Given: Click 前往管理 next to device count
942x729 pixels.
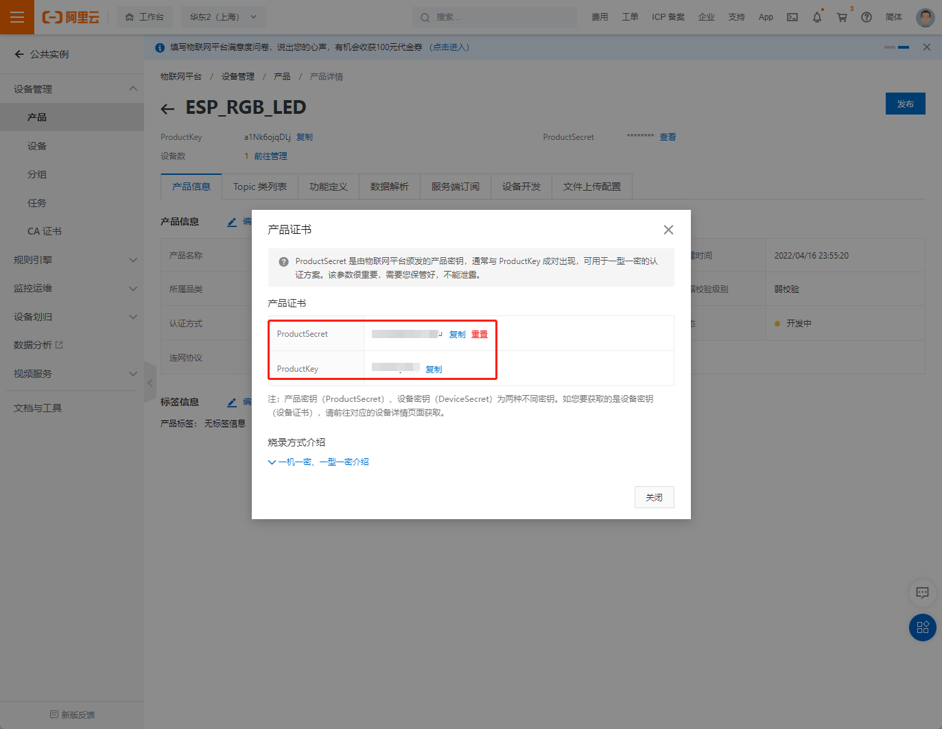Looking at the screenshot, I should (270, 156).
